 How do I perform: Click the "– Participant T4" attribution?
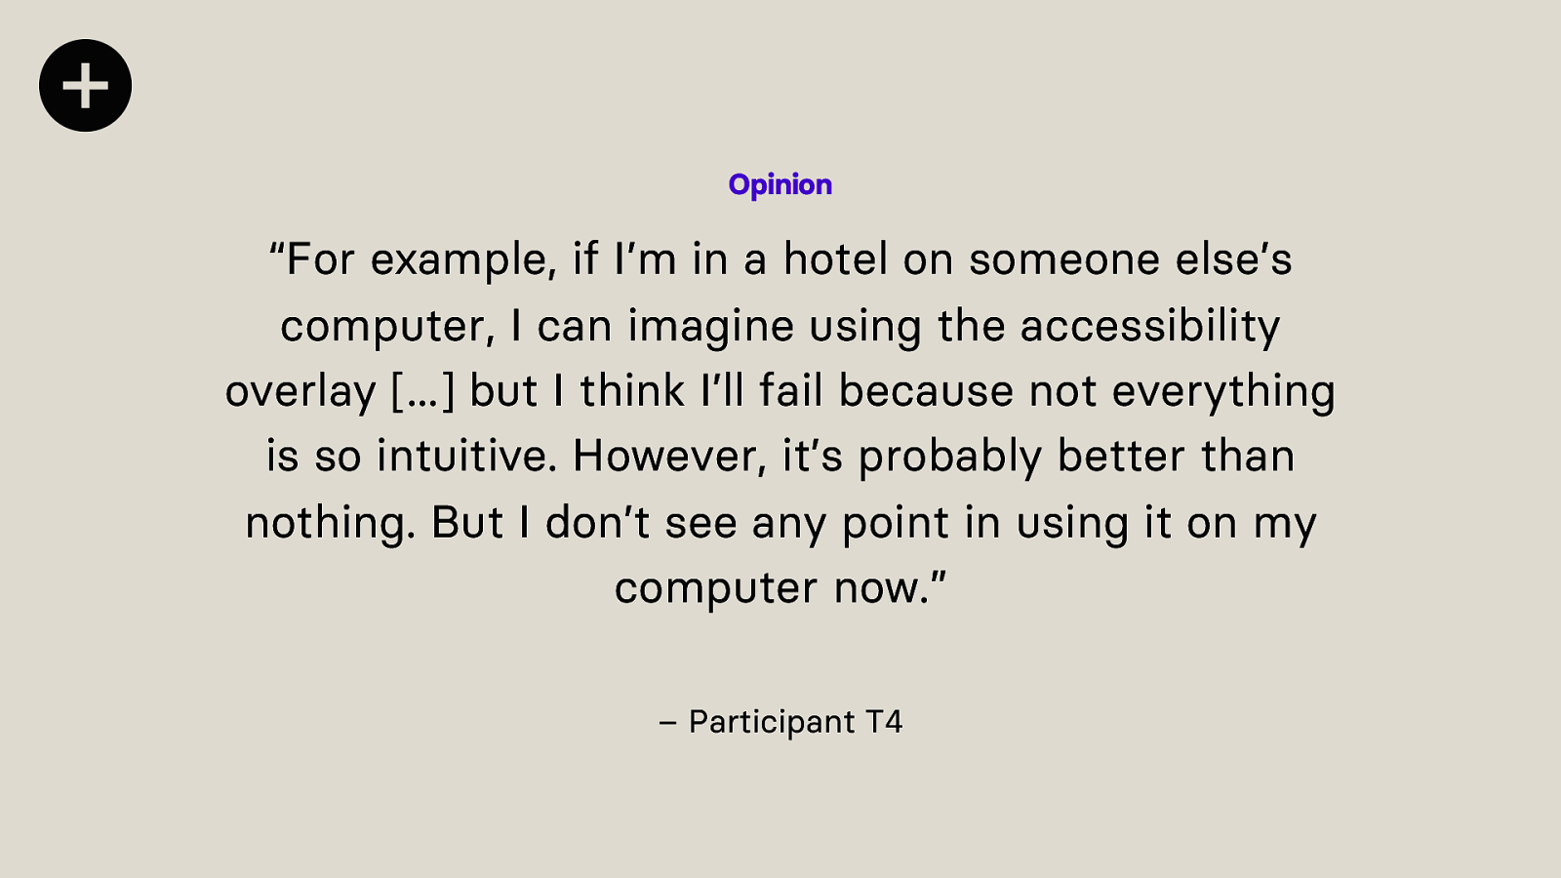pos(780,722)
